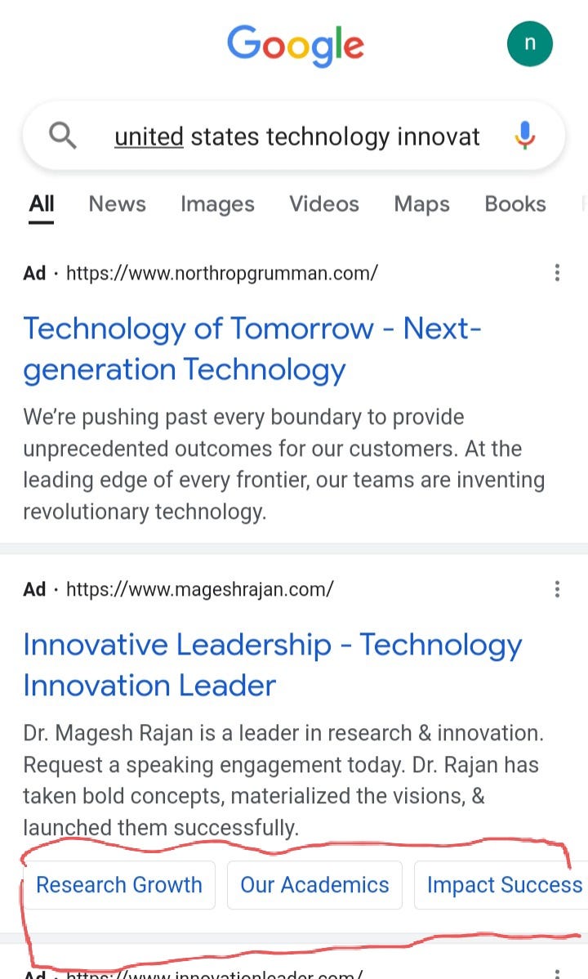Open three-dot menu for Northrop Grumman ad
This screenshot has height=979, width=588.
[x=557, y=273]
